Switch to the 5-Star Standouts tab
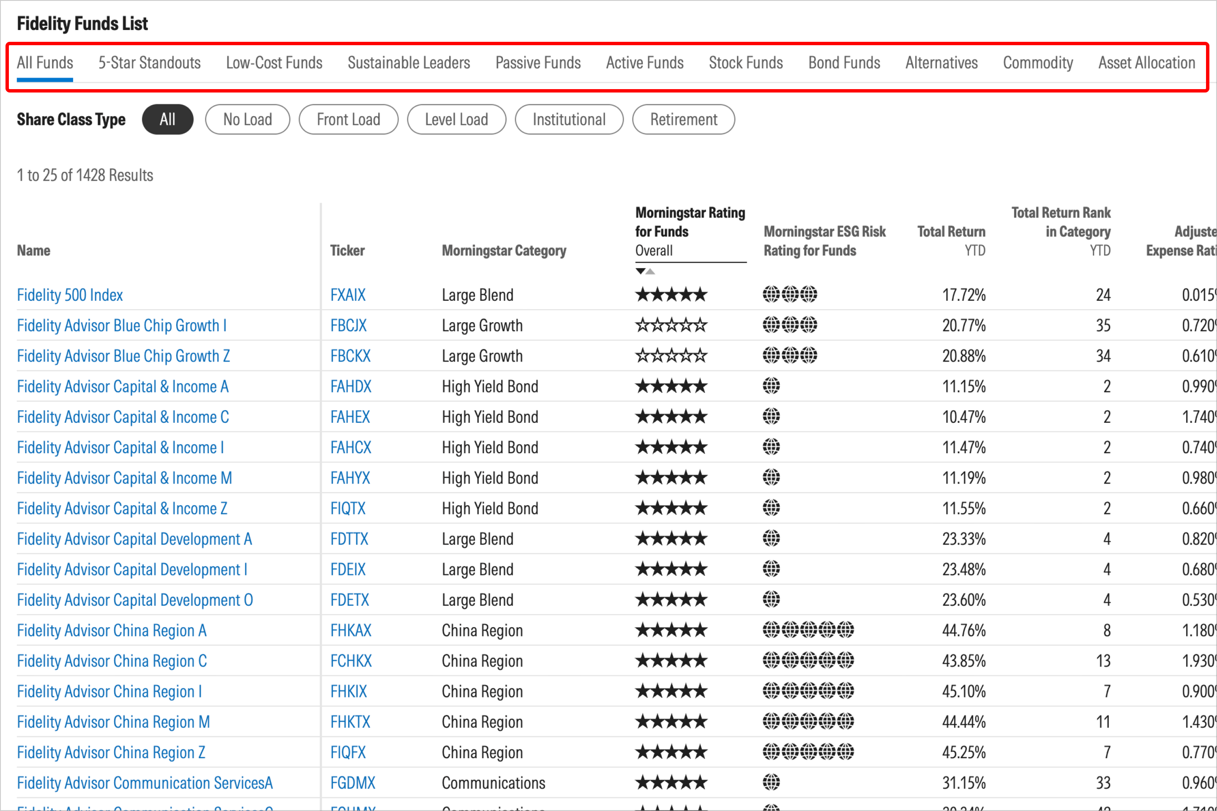Image resolution: width=1217 pixels, height=811 pixels. pyautogui.click(x=150, y=63)
